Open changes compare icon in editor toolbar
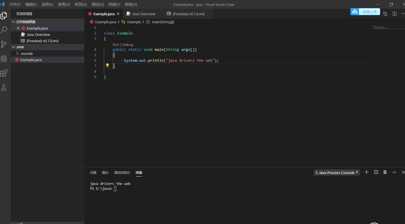Screen dimensions: 405x224 click(x=385, y=14)
